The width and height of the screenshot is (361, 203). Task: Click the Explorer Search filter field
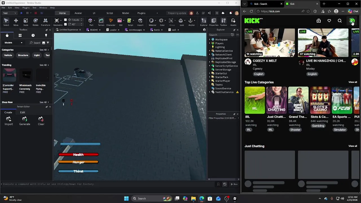(219, 35)
